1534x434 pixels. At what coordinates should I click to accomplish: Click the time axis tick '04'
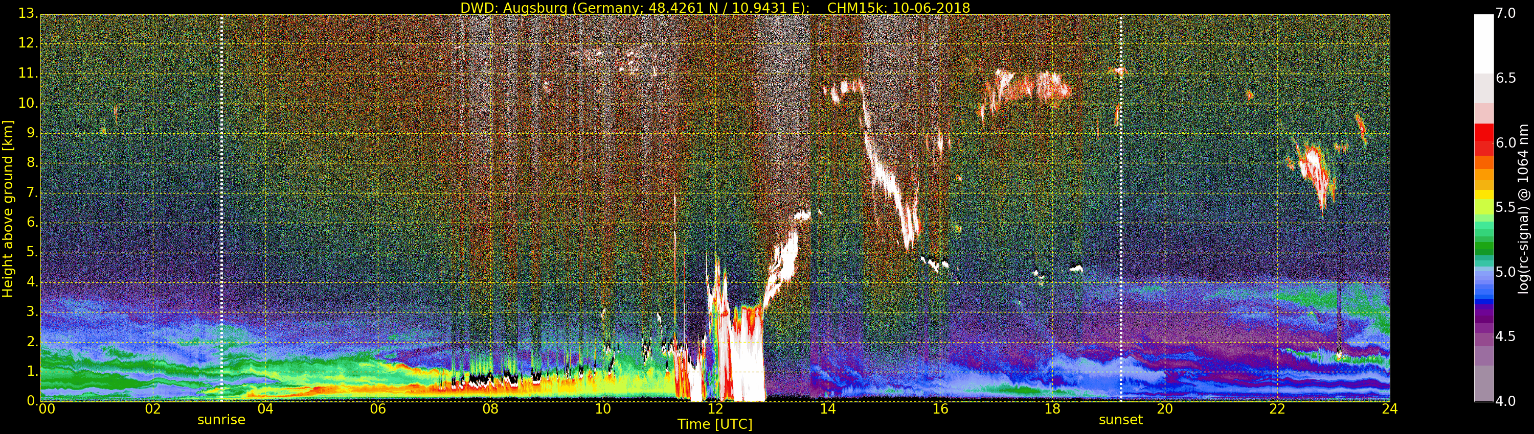coord(265,408)
